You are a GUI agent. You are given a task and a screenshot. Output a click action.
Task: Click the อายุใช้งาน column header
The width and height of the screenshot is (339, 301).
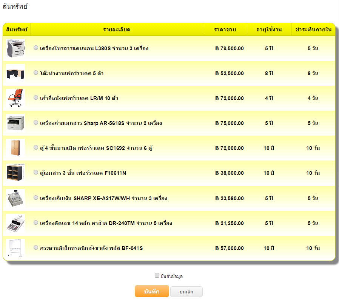tap(269, 29)
